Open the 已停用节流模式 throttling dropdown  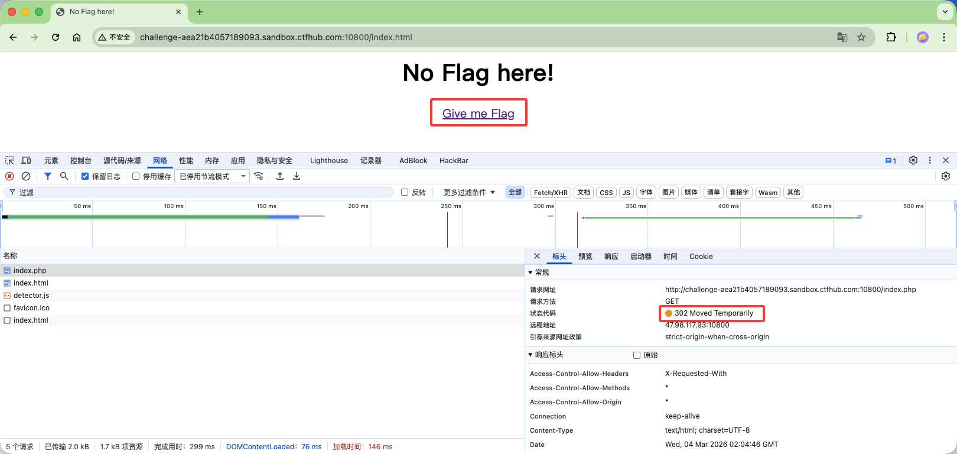[x=212, y=176]
